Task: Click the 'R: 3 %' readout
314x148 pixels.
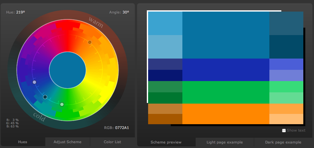Action: point(12,120)
